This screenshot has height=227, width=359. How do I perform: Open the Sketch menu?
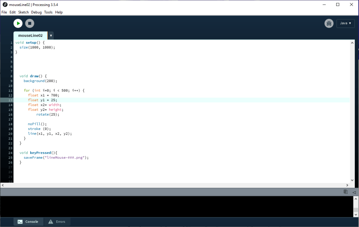pyautogui.click(x=24, y=12)
